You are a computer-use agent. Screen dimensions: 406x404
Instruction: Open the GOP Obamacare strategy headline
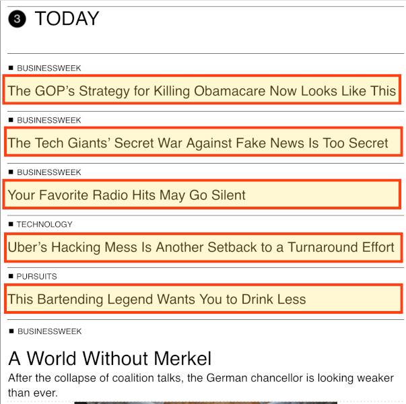(x=202, y=90)
